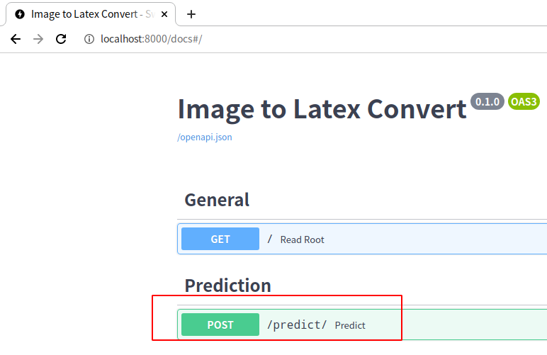The image size is (547, 355).
Task: Collapse the General section heading
Action: tap(217, 200)
